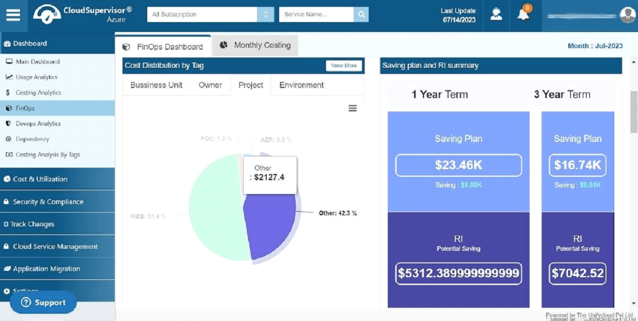This screenshot has height=321, width=638.
Task: Expand the Security & Compliance section
Action: click(x=57, y=202)
